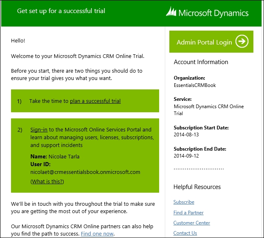Click the circled arrow icon on Admin Portal Login

coord(242,41)
